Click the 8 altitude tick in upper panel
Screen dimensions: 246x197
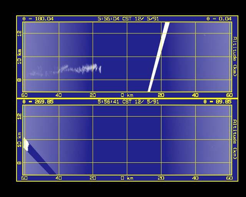point(20,80)
